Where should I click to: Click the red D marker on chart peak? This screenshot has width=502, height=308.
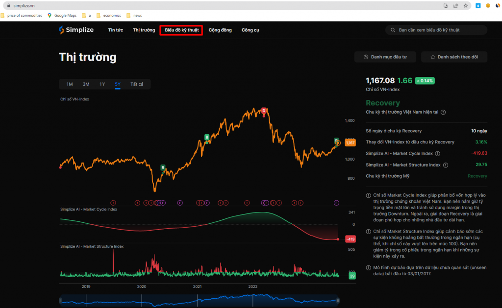[264, 111]
